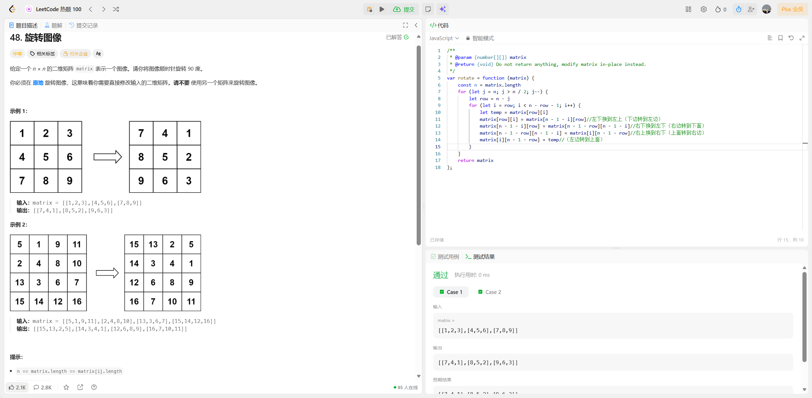Bookmark the current code
This screenshot has height=398, width=812.
point(780,38)
